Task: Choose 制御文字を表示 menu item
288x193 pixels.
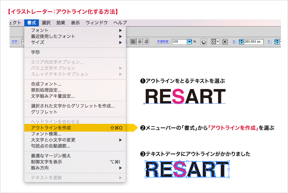Action: point(75,162)
